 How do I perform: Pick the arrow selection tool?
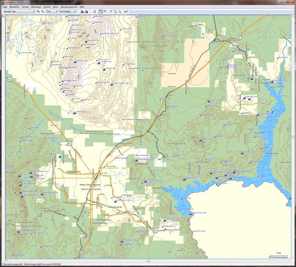[x=120, y=11]
